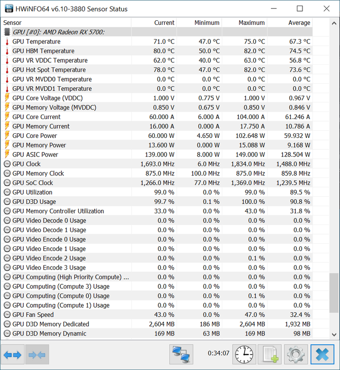Click the Average column header
Screen dimensions: 340x370
[x=290, y=23]
